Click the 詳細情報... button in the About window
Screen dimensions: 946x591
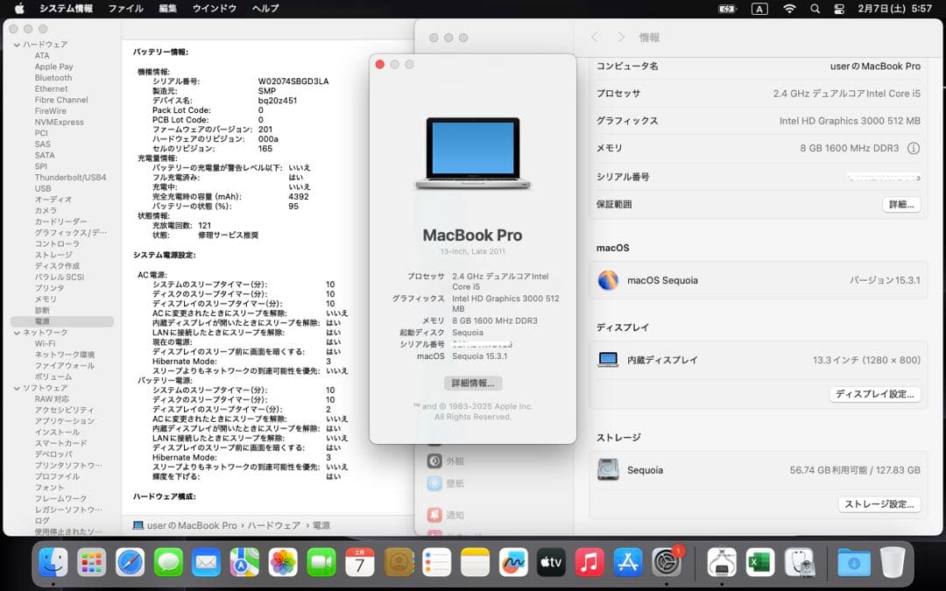[x=474, y=383]
